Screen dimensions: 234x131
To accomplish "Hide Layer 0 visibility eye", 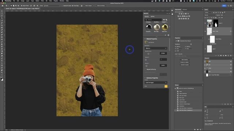I will (x=205, y=23).
